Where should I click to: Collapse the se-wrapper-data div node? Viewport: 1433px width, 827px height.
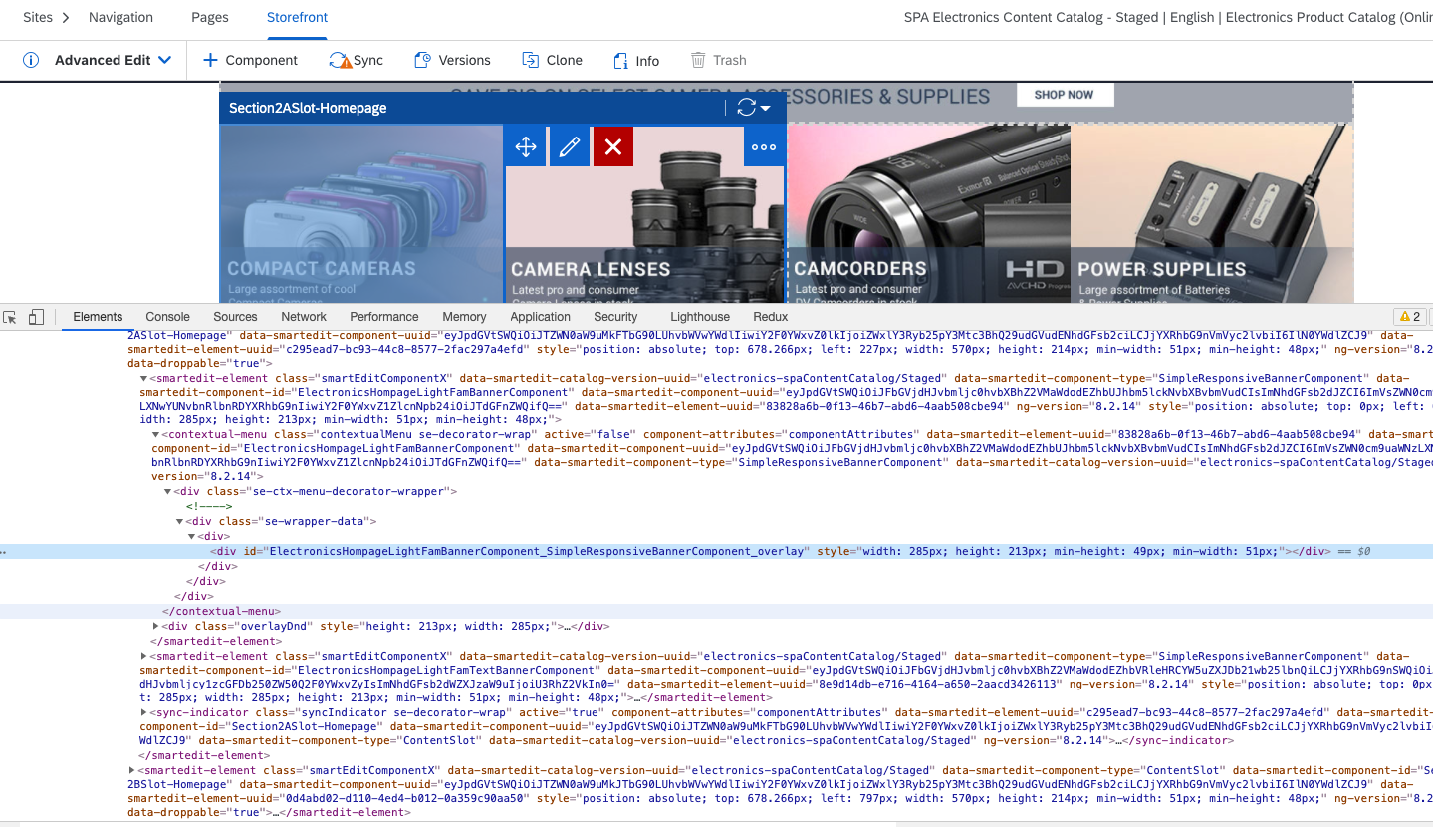click(179, 521)
